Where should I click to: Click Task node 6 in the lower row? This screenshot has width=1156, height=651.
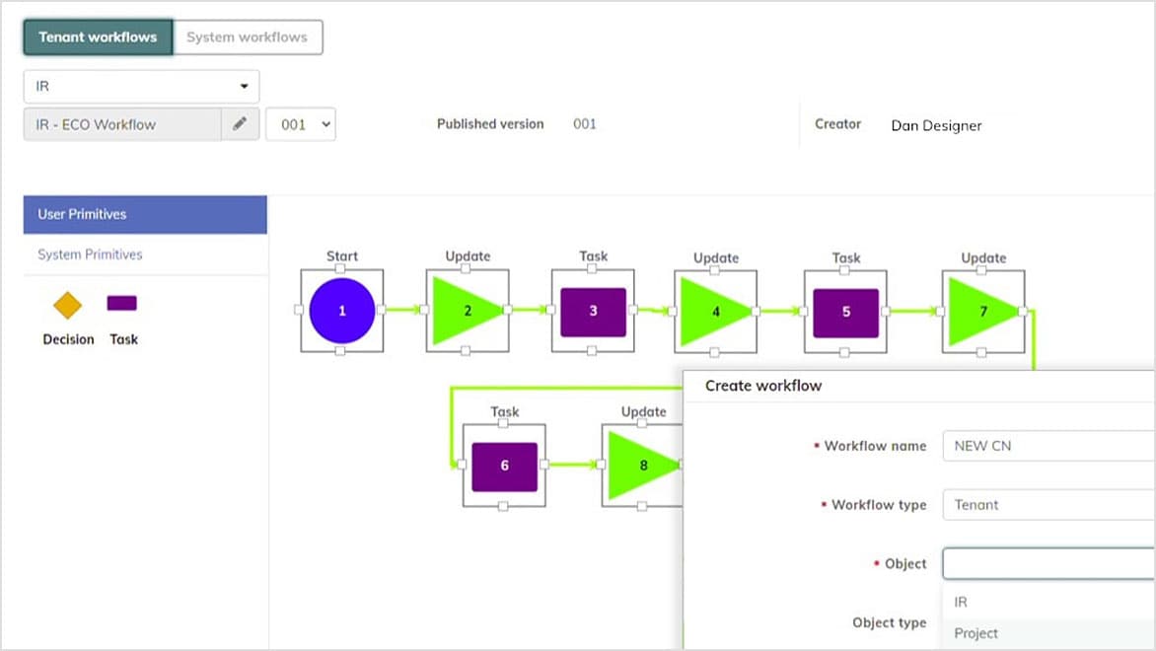(503, 466)
